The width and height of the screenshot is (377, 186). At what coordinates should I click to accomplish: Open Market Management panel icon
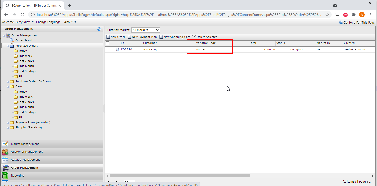(5, 144)
